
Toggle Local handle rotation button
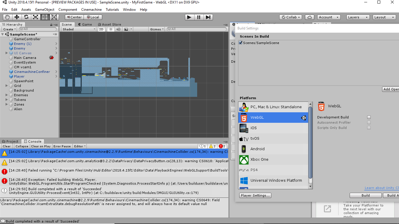pyautogui.click(x=93, y=17)
